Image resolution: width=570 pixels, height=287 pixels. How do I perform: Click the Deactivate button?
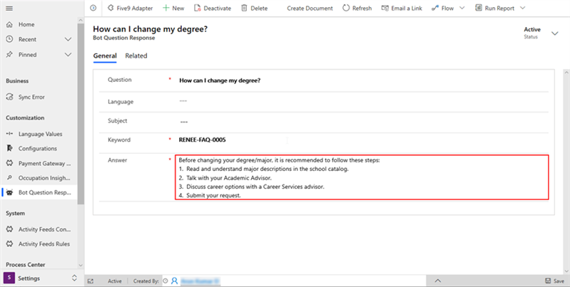[x=212, y=8]
